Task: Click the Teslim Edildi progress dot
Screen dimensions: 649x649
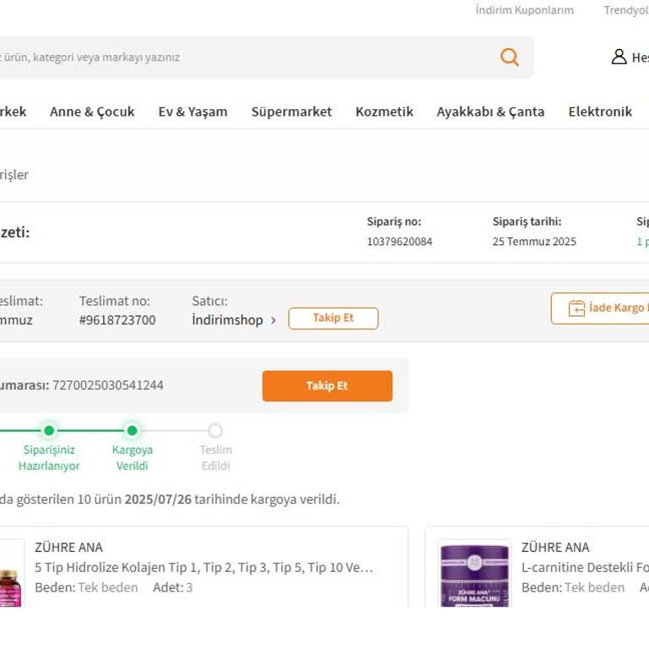Action: pos(215,430)
